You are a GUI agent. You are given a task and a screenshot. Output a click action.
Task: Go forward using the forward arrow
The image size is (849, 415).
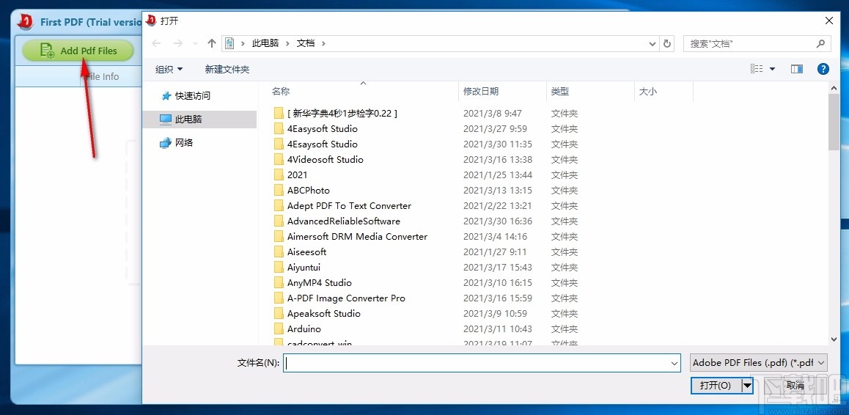177,43
